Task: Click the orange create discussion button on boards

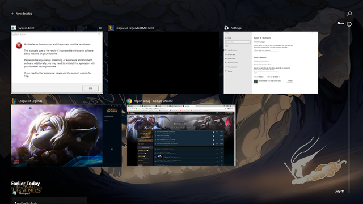Action: click(145, 140)
